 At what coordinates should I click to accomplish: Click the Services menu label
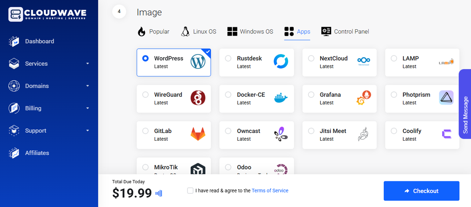[x=36, y=64]
